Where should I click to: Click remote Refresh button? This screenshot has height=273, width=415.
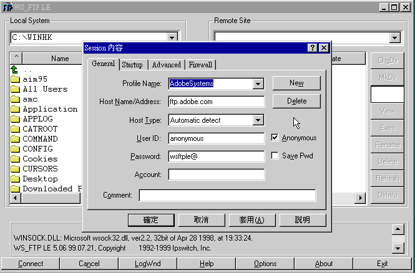click(x=388, y=178)
